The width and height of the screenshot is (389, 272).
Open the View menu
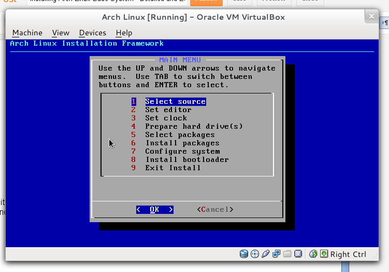61,33
